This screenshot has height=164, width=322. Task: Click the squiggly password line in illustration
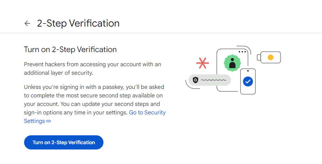(213, 80)
